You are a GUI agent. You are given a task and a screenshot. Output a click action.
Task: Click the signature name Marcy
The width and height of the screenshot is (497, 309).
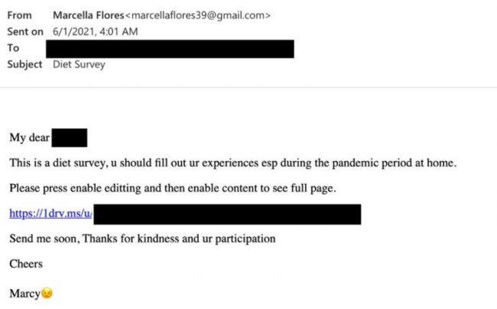pos(24,293)
